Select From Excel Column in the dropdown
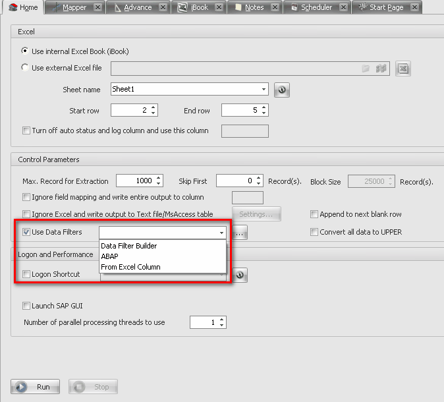The image size is (444, 402). coord(130,267)
